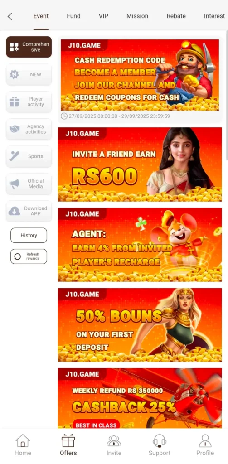The image size is (228, 464).
Task: Open the Home tab icon
Action: pos(23,441)
